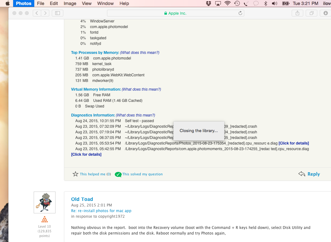Click the green checkmark solved icon
Viewport: 331px width, 242px height.
click(118, 174)
